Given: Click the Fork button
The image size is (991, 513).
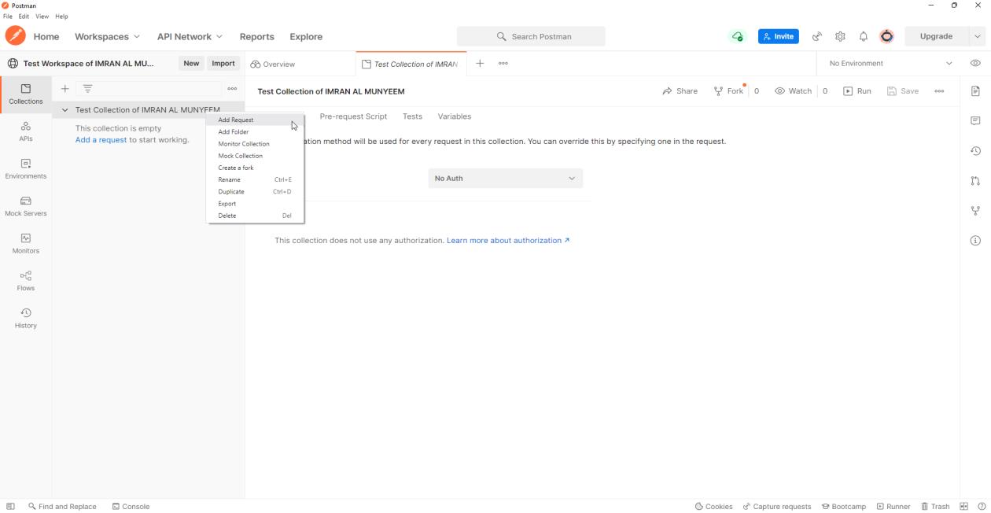Looking at the screenshot, I should click(728, 91).
